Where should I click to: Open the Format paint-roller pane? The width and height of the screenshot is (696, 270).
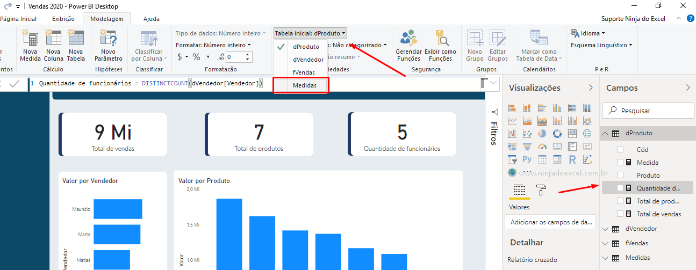pyautogui.click(x=541, y=190)
